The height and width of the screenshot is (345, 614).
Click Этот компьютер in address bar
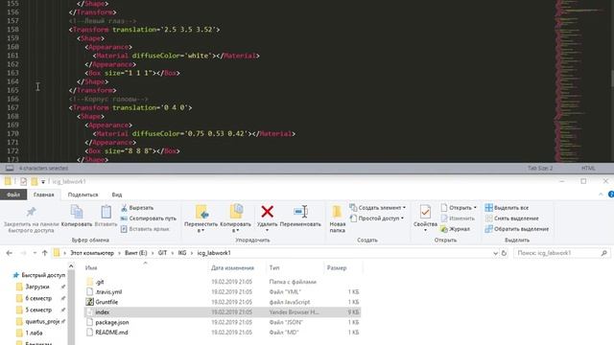(x=92, y=253)
